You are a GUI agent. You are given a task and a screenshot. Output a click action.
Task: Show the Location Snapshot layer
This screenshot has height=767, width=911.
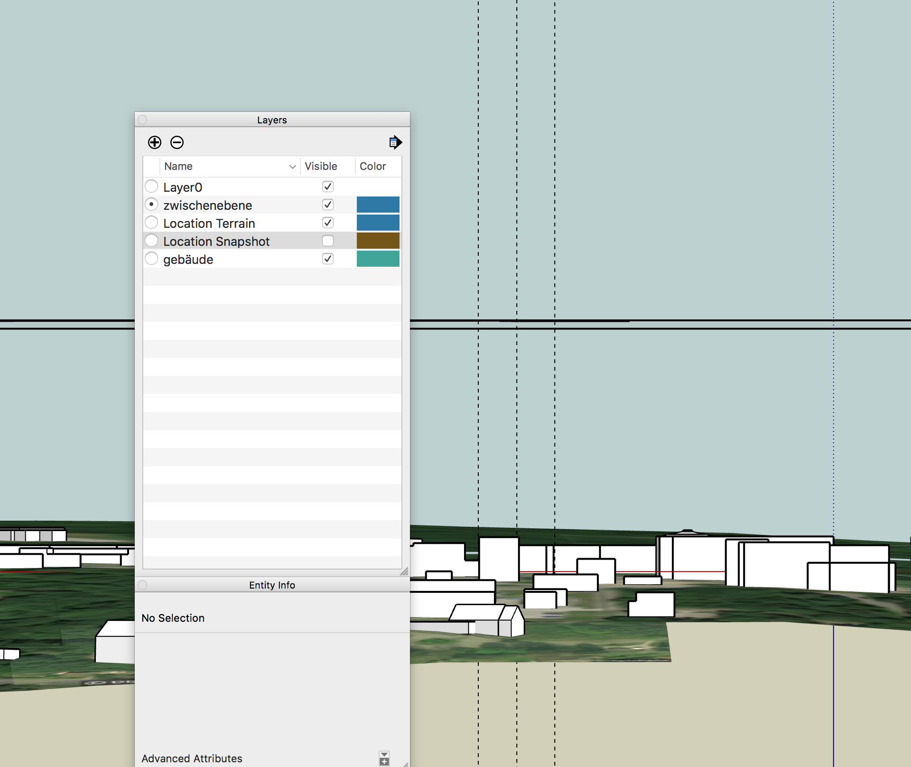tap(327, 241)
